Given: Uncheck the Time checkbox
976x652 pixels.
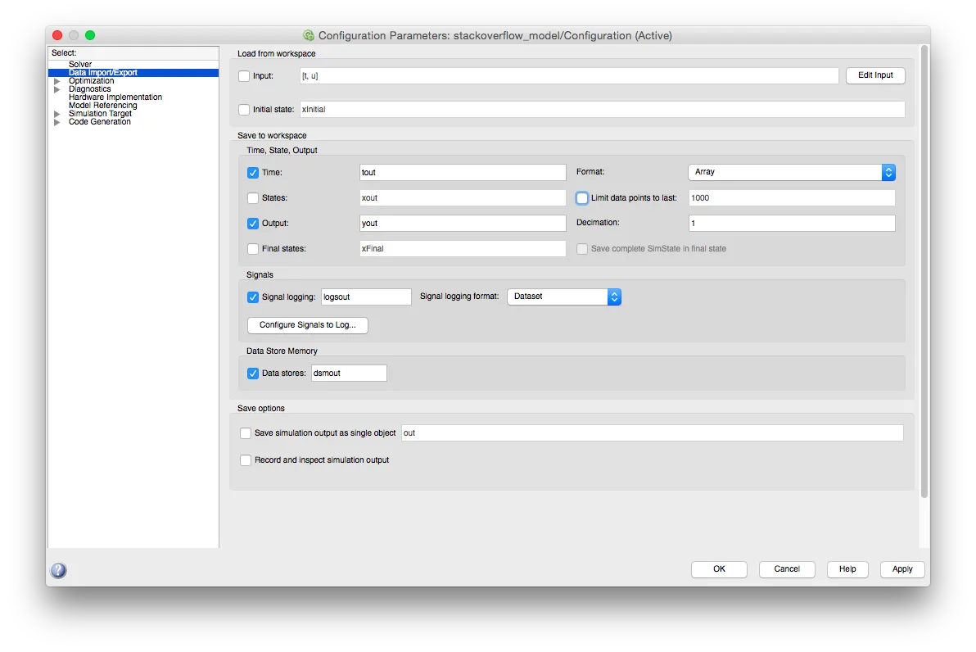Looking at the screenshot, I should click(253, 173).
